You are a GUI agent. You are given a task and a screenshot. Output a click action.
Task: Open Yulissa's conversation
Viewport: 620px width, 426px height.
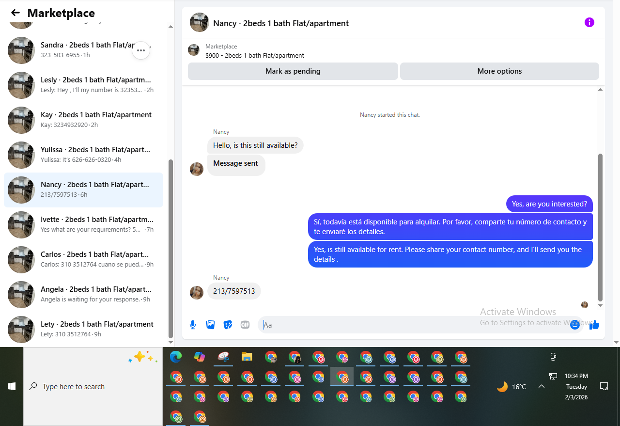click(x=83, y=155)
